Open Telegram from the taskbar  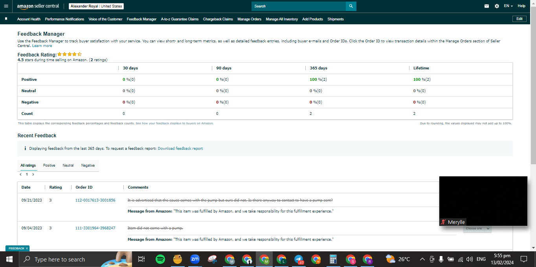[x=299, y=259]
